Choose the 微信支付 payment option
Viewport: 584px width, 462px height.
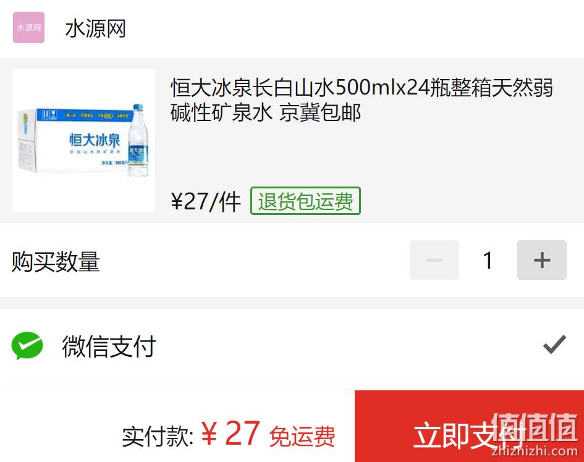[292, 346]
